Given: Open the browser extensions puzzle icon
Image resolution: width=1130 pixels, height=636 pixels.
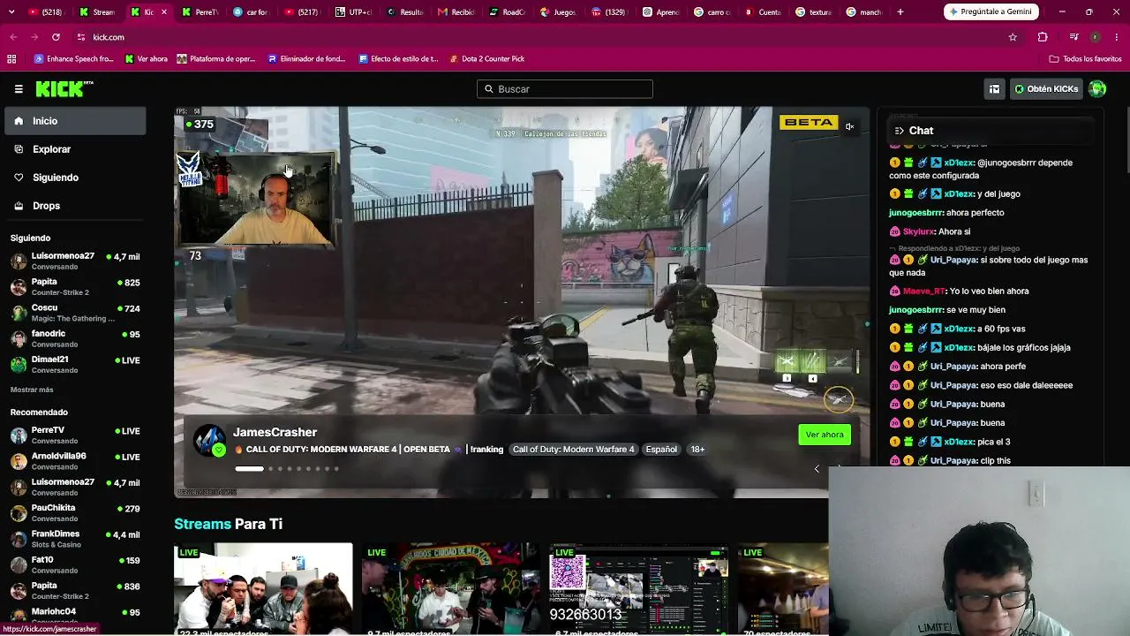Looking at the screenshot, I should [x=1043, y=37].
